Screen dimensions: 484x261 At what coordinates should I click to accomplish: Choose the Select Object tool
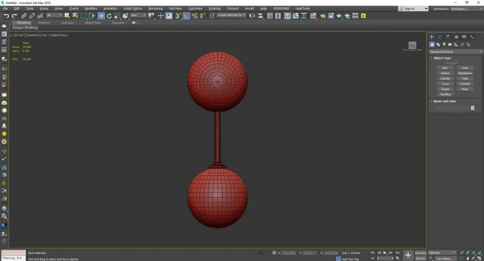pyautogui.click(x=67, y=16)
